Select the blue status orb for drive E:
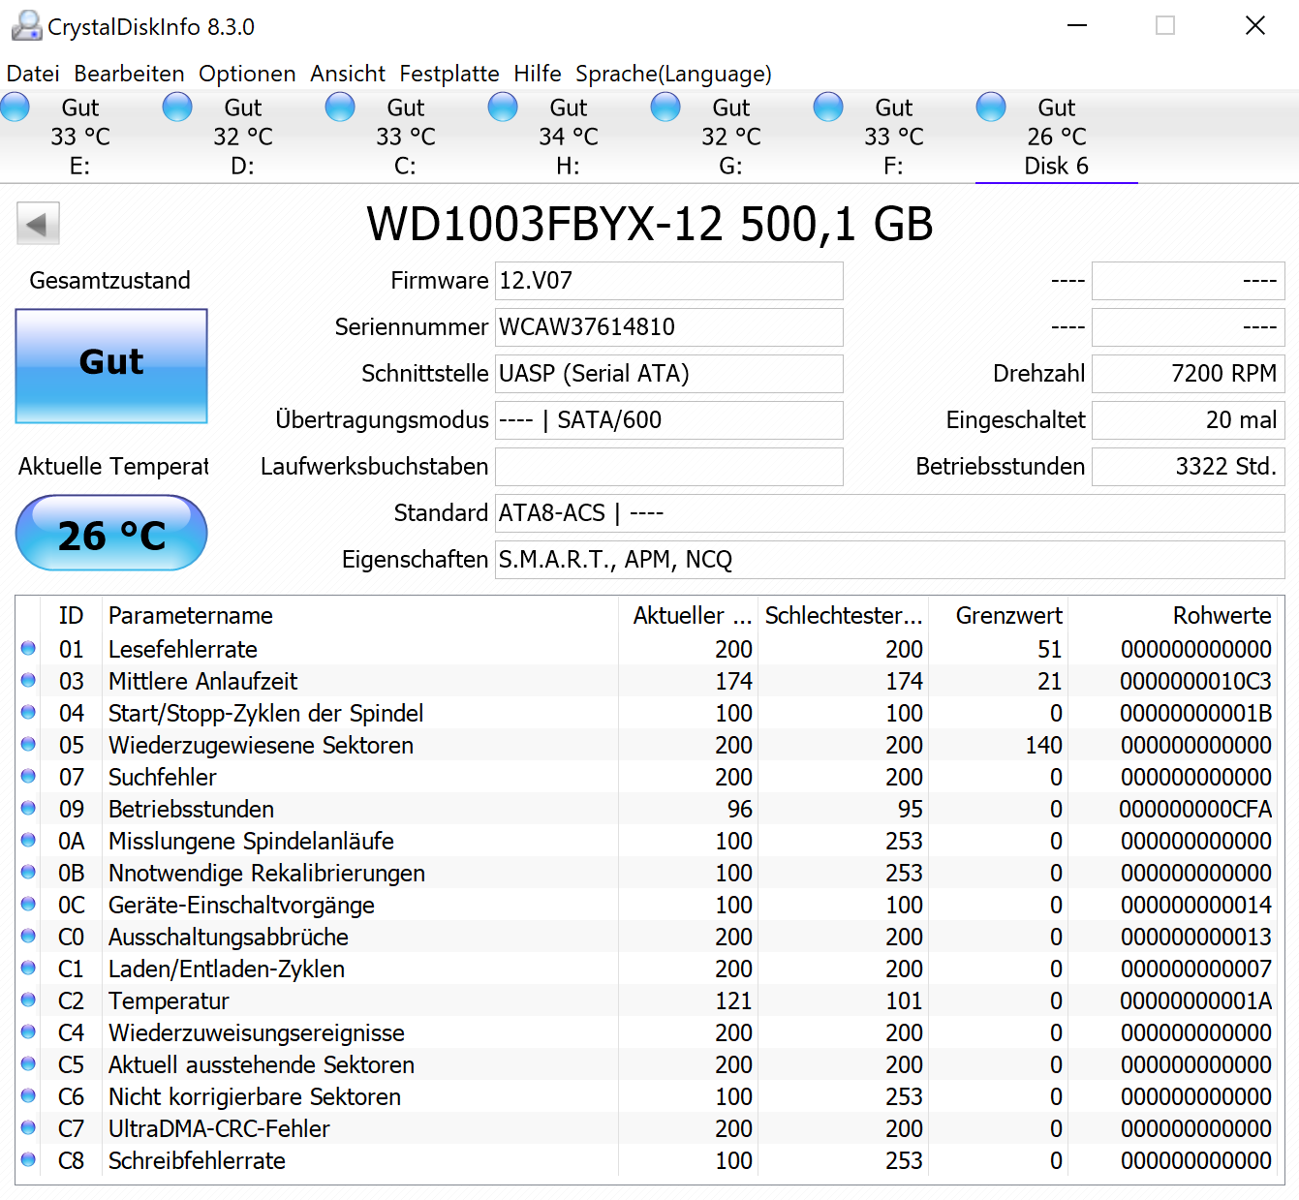Image resolution: width=1299 pixels, height=1200 pixels. point(15,107)
